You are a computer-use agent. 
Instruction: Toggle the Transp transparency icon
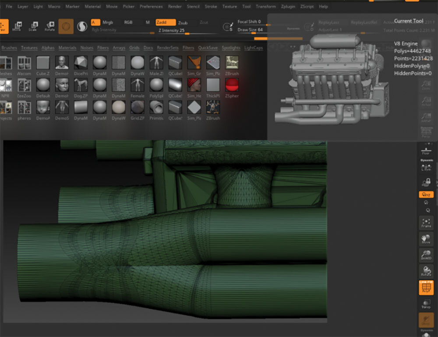tap(426, 304)
